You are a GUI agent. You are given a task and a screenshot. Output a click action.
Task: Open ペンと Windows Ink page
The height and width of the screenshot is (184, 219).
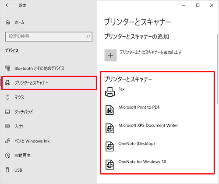pos(32,141)
